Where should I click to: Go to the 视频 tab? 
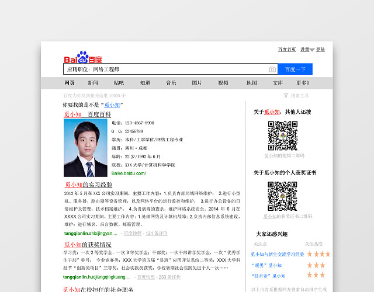(x=223, y=83)
